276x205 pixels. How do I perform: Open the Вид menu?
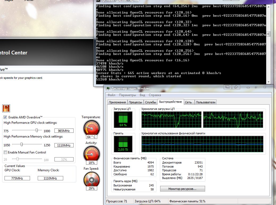click(142, 95)
